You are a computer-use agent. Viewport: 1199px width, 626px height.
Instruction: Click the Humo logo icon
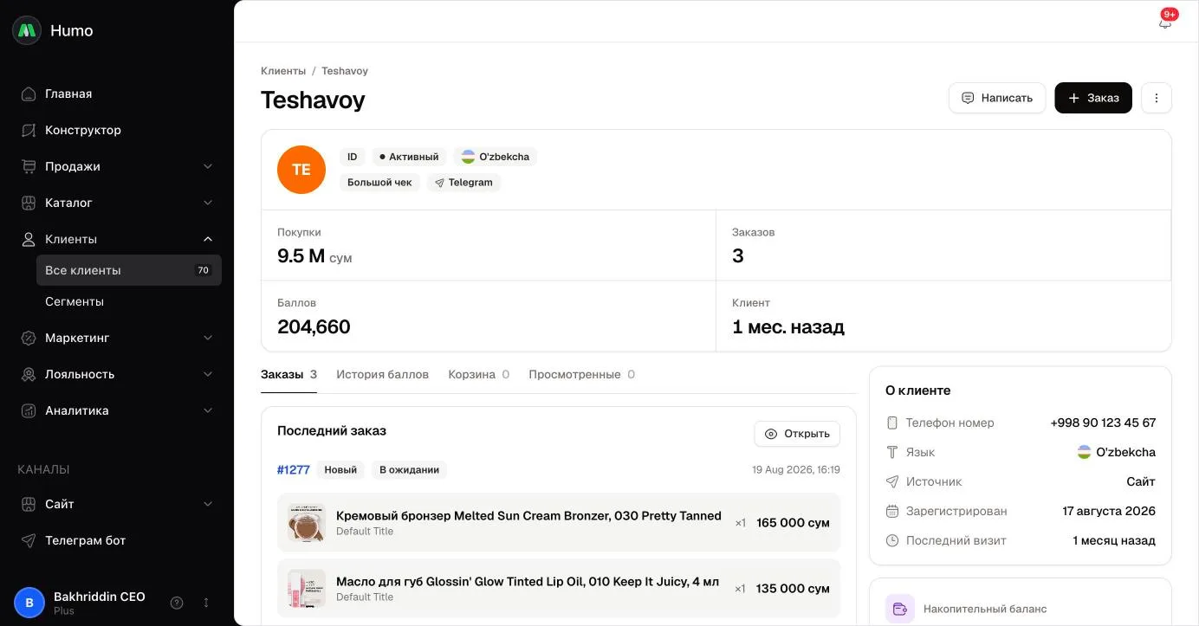(27, 30)
